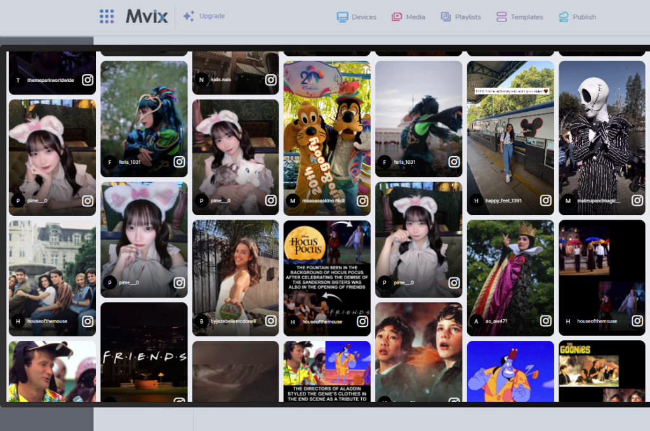This screenshot has width=650, height=431.
Task: Go to the Media section
Action: (x=408, y=17)
